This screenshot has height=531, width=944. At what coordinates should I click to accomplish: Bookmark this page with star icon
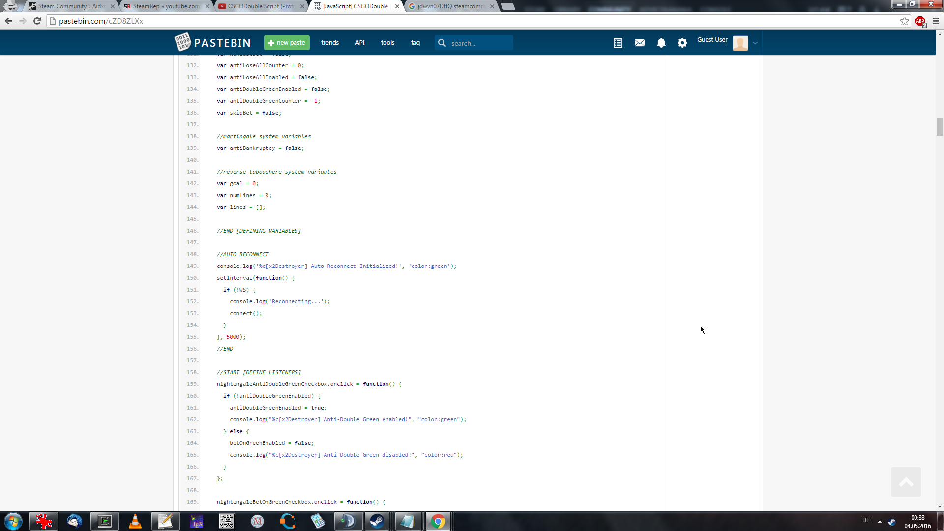pyautogui.click(x=904, y=21)
